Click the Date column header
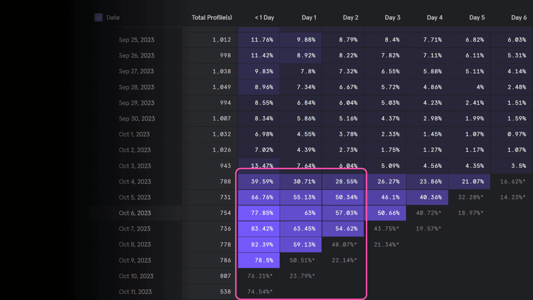Screen dimensions: 533x300 (x=113, y=17)
